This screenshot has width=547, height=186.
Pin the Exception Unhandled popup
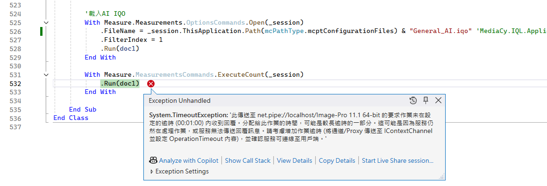pyautogui.click(x=426, y=100)
